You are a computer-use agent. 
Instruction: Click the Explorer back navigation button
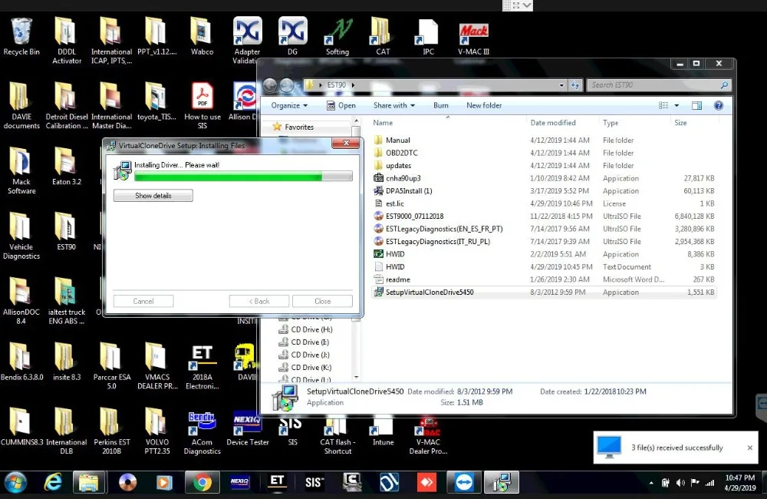270,85
